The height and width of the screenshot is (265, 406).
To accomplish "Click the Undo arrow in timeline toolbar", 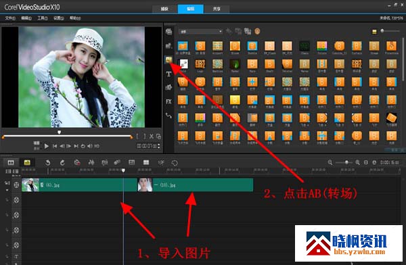I will pyautogui.click(x=47, y=162).
